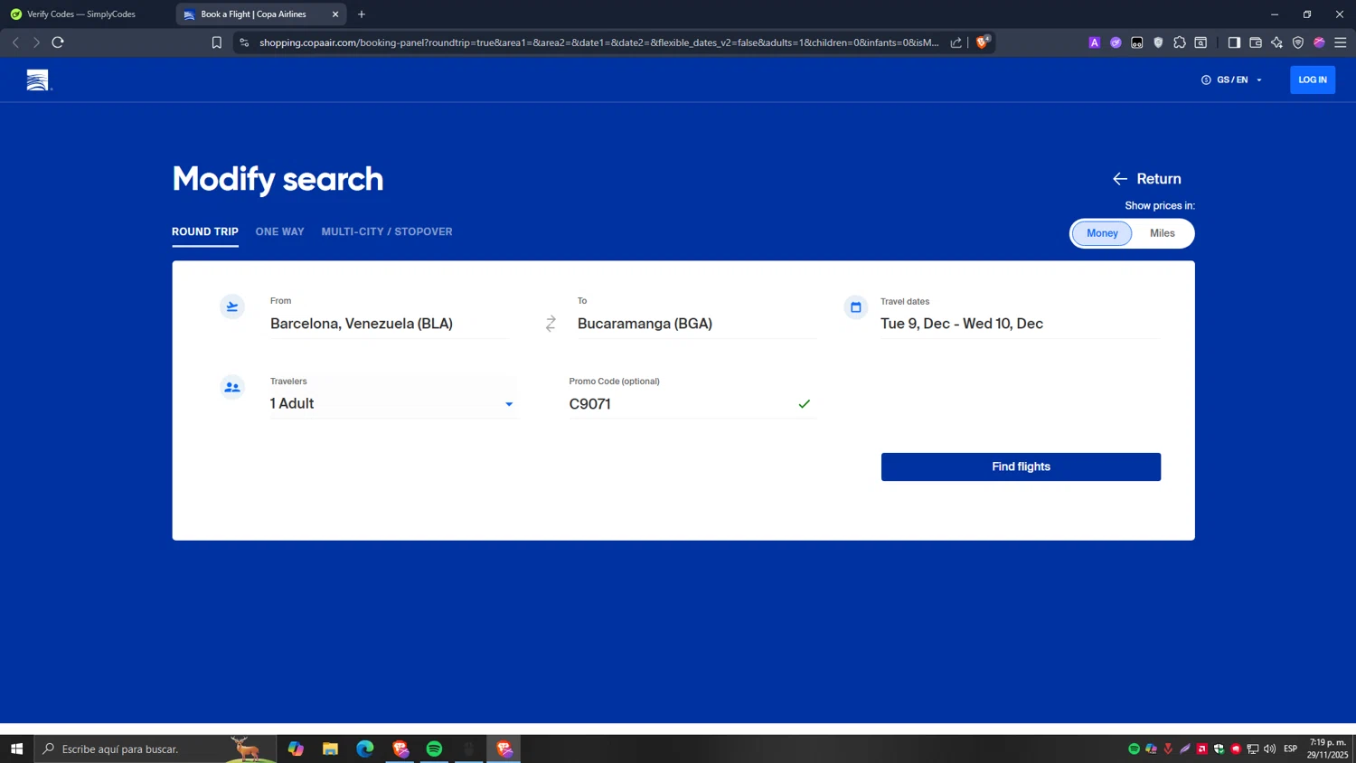Screen dimensions: 1356x763
Task: Close the Copa Airlines browser tab
Action: pos(335,14)
